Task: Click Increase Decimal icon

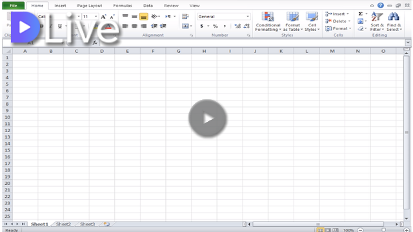Action: point(237,26)
